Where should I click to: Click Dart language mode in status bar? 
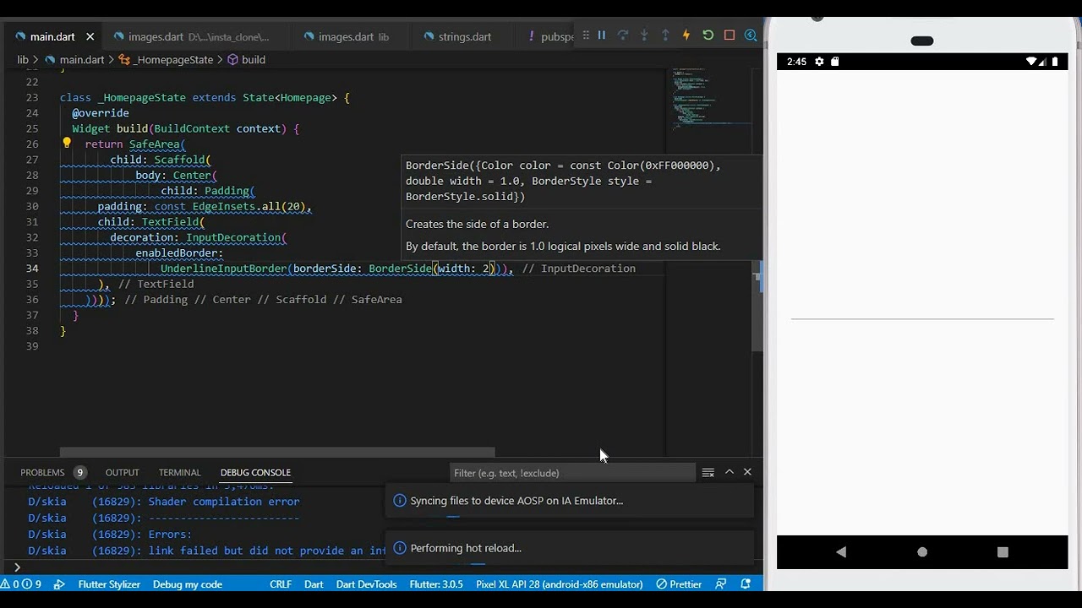click(314, 584)
